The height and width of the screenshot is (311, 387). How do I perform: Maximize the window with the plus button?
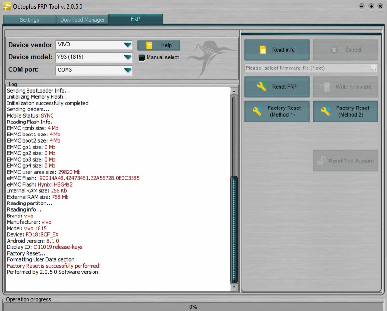coord(371,6)
